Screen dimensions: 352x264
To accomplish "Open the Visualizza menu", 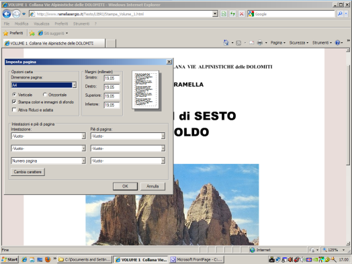I will (42, 24).
